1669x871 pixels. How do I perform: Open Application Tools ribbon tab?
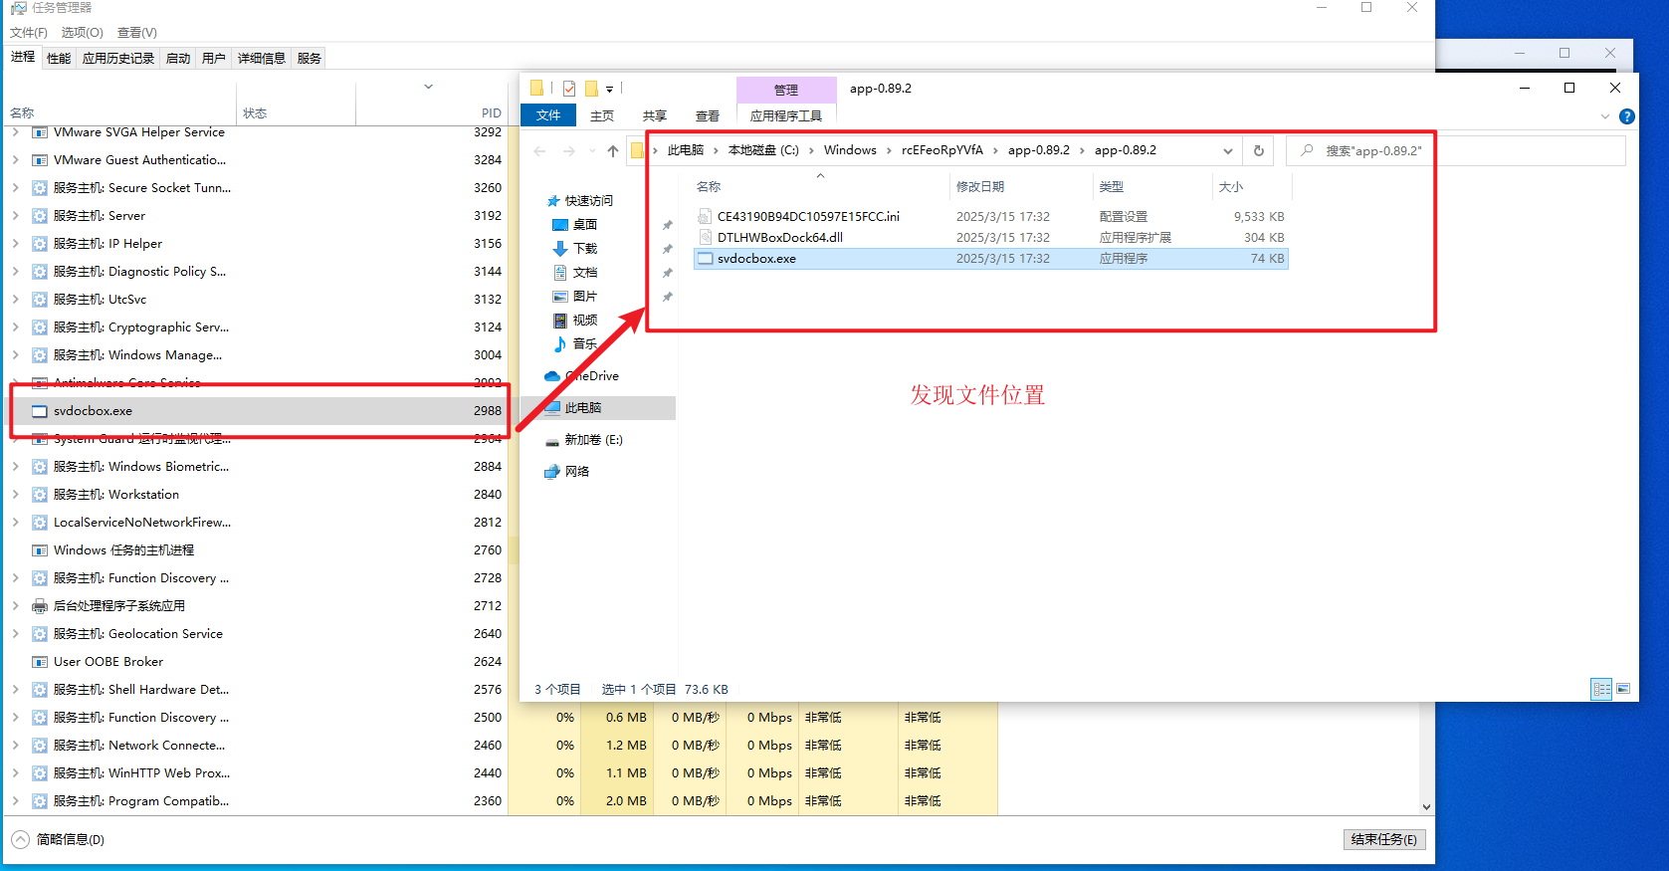[x=786, y=115]
